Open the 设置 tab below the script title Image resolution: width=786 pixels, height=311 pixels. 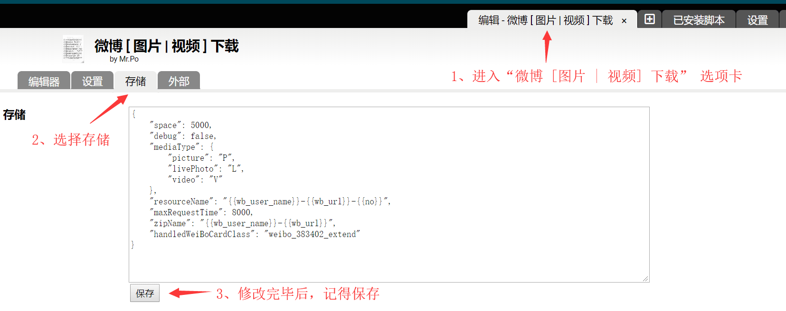pyautogui.click(x=92, y=81)
